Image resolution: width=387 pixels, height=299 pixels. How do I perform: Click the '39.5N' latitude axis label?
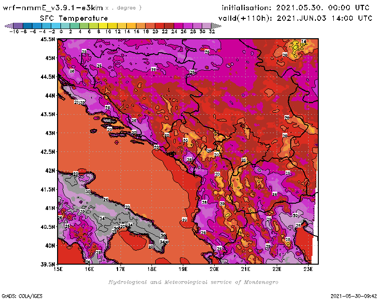click(47, 265)
